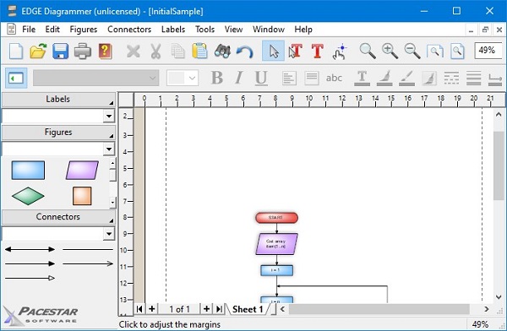This screenshot has width=507, height=331.
Task: Toggle Bold formatting
Action: coord(217,78)
